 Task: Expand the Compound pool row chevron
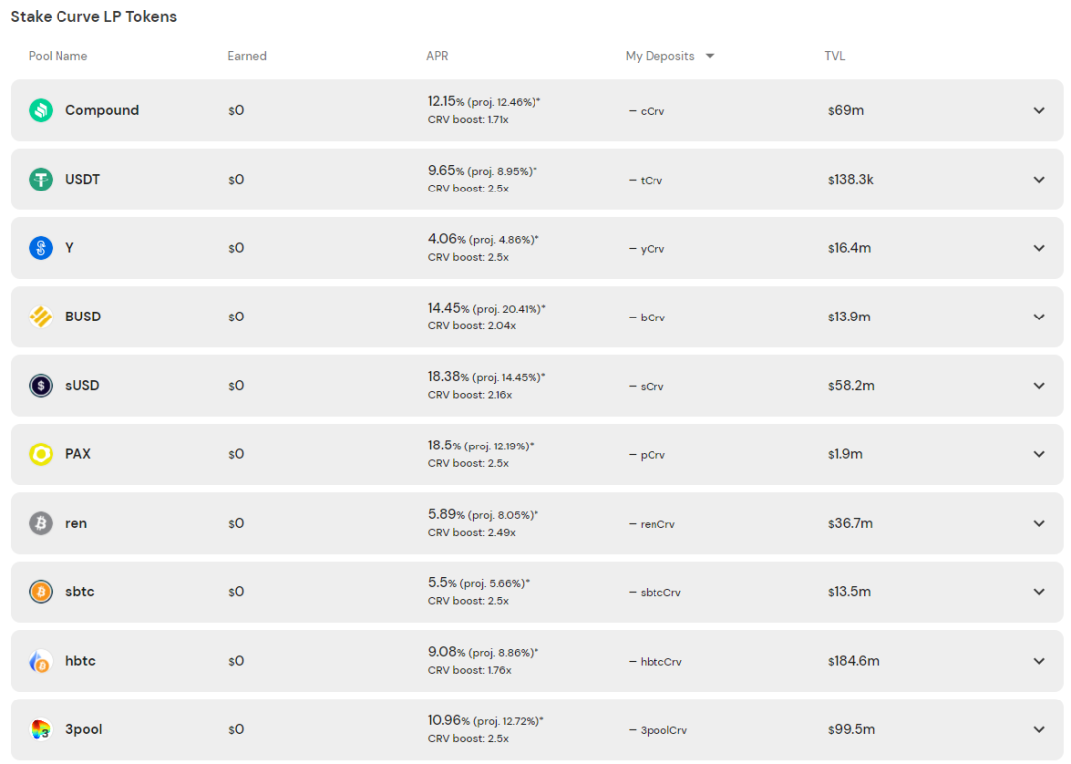(x=1039, y=111)
